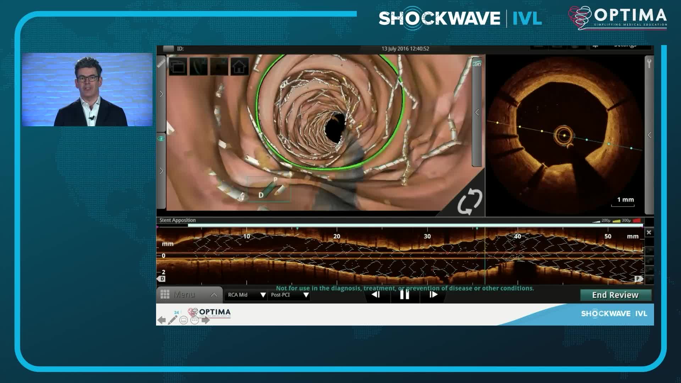Screen dimensions: 681x383
Task: Click the rotate view arrows icon
Action: 469,201
